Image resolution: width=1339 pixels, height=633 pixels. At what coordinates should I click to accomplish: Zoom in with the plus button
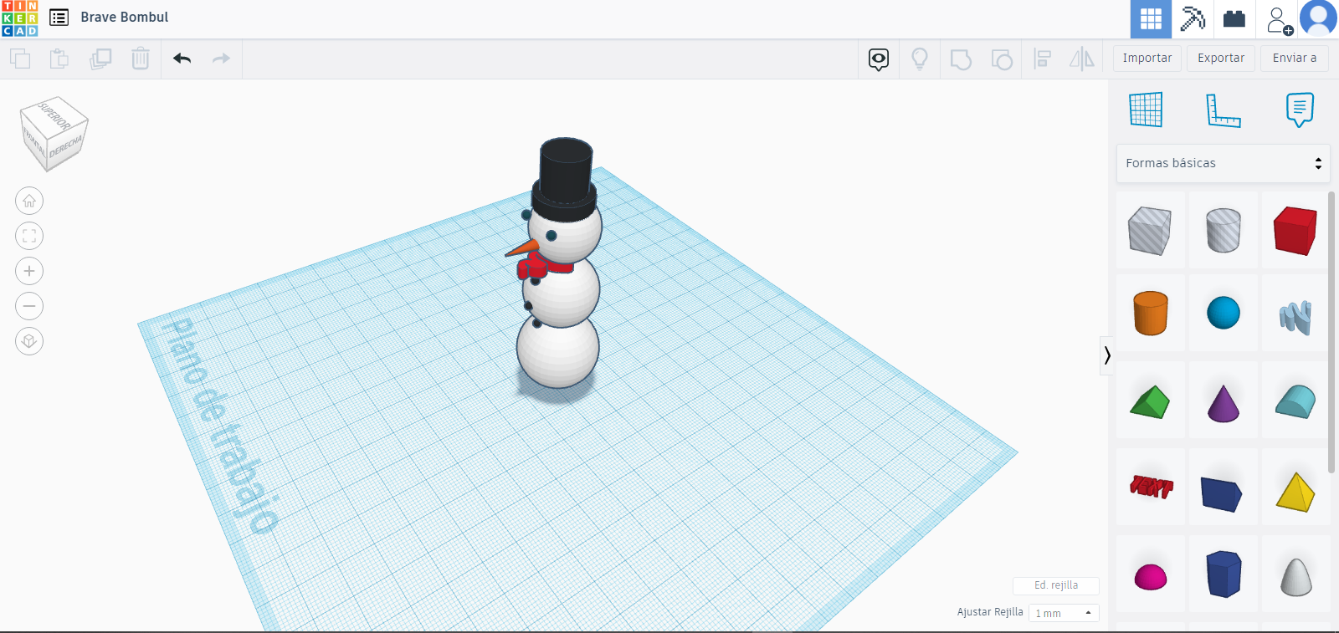point(29,271)
